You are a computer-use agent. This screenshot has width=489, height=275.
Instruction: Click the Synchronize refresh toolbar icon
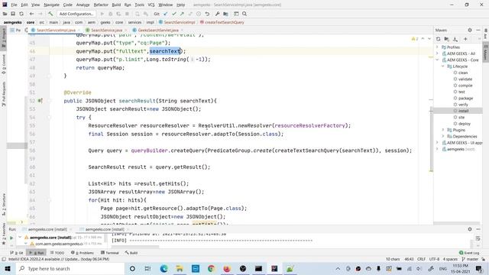[x=21, y=14]
